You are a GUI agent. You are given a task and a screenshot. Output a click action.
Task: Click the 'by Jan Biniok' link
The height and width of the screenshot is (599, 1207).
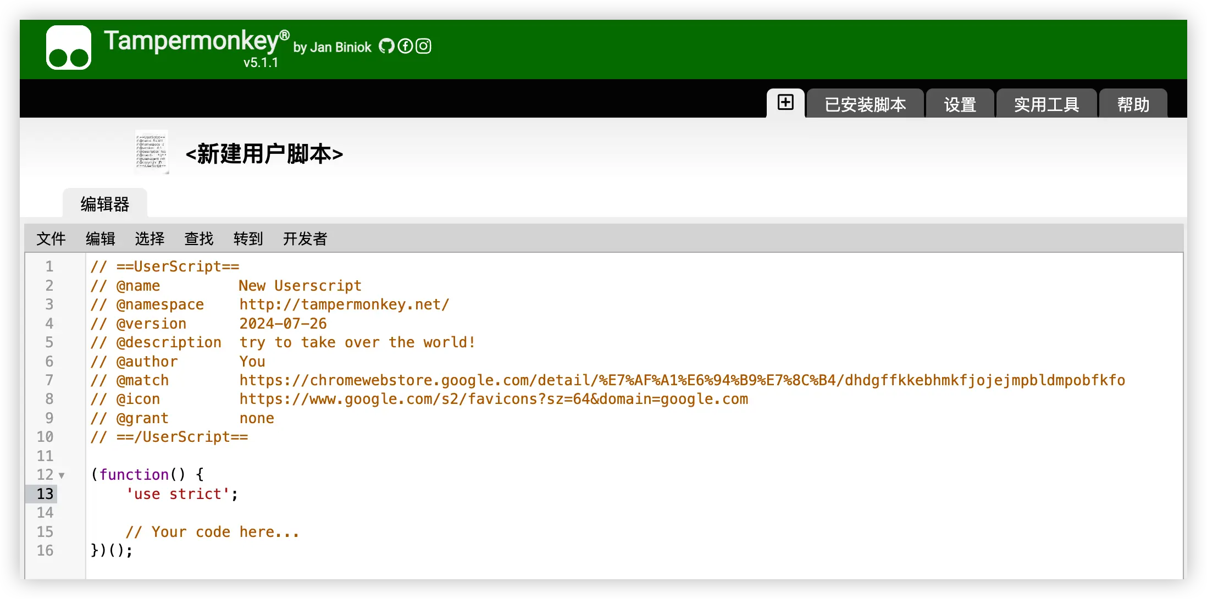click(x=332, y=47)
